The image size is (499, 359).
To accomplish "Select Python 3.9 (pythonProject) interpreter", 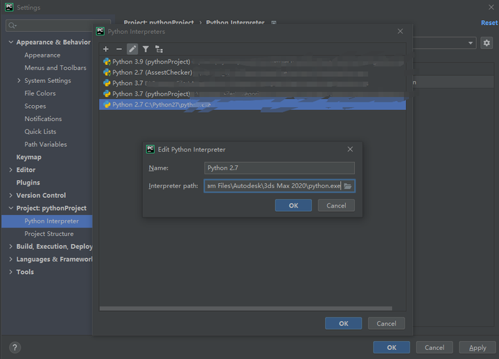I will pyautogui.click(x=151, y=62).
